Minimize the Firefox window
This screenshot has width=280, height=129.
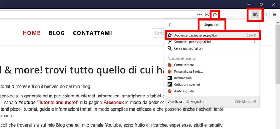point(249,5)
